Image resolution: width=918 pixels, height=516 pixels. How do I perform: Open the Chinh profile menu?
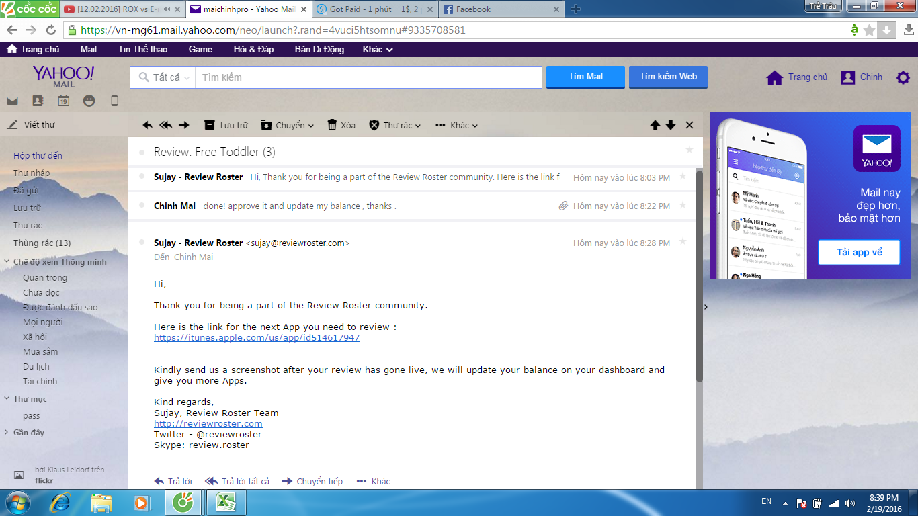click(x=862, y=77)
